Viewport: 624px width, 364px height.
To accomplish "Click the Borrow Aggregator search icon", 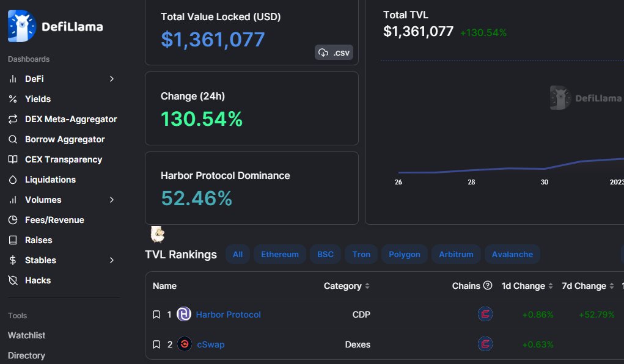I will [x=13, y=139].
